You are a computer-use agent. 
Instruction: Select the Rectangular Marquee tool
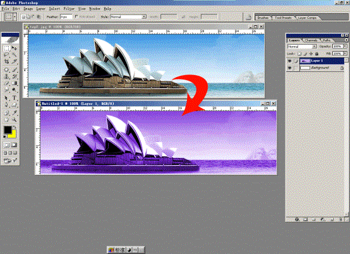pos(6,48)
